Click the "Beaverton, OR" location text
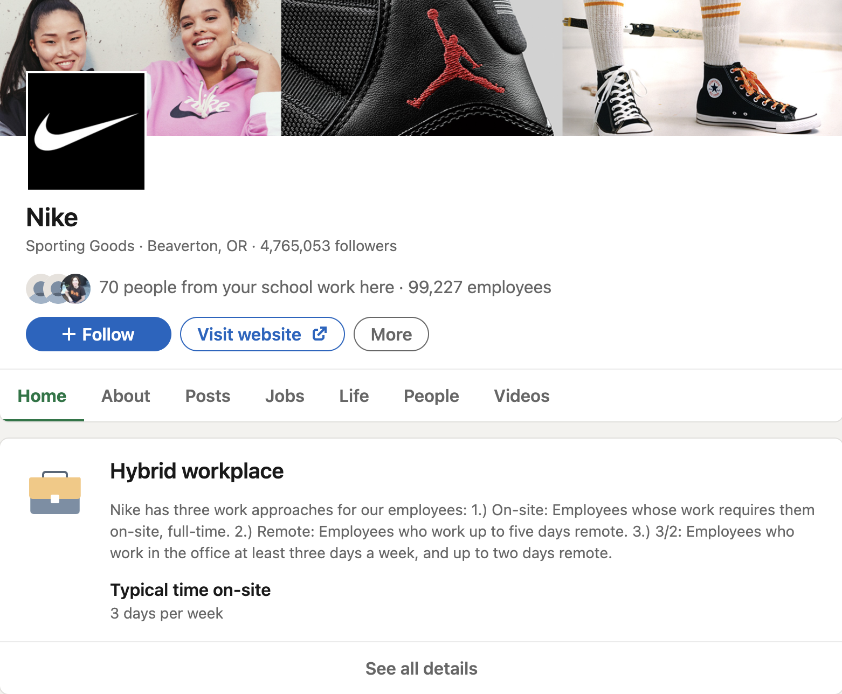The width and height of the screenshot is (842, 694). [197, 246]
